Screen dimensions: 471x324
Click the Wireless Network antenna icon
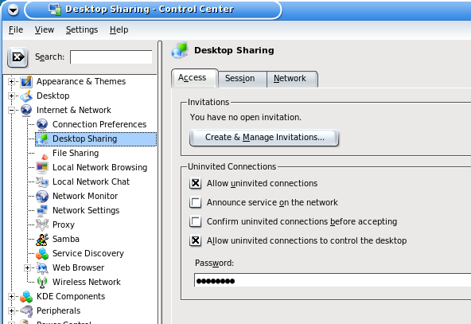42,283
